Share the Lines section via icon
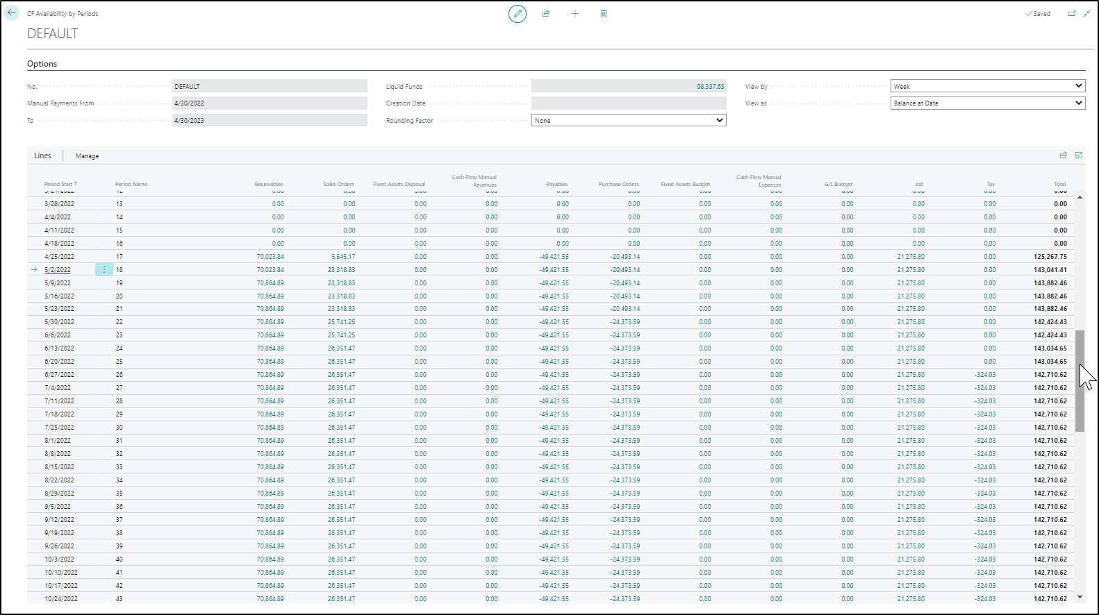 [x=1063, y=155]
